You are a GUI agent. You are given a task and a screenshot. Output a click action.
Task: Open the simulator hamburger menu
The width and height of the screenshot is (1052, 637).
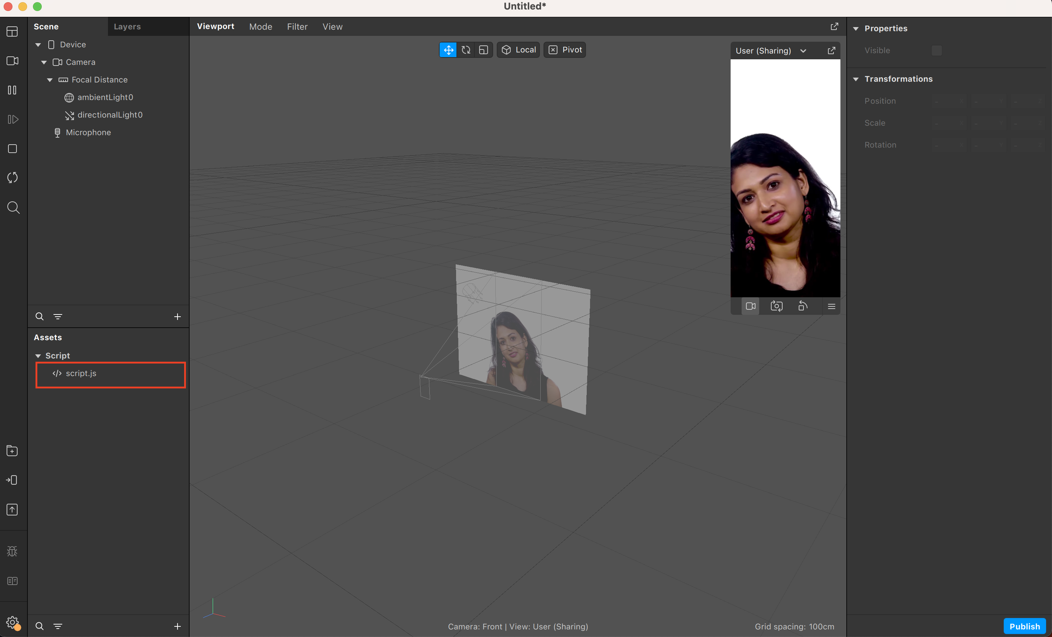click(831, 306)
